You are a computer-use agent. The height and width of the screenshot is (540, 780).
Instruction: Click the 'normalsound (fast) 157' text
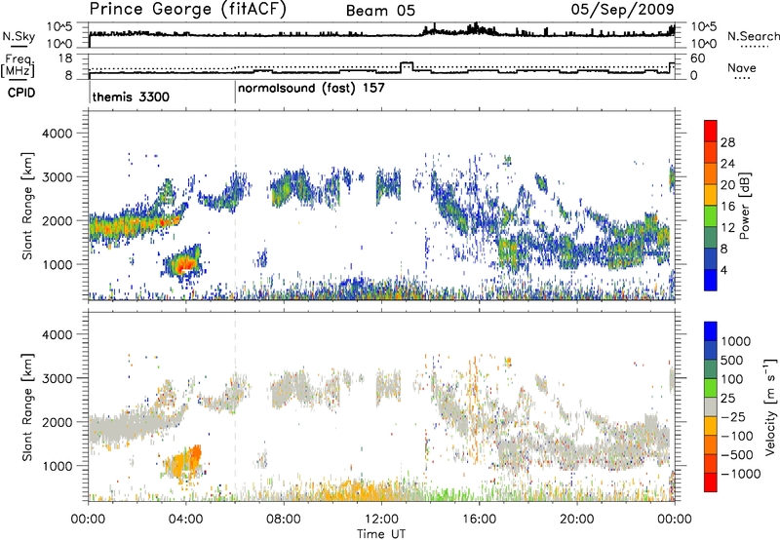[x=311, y=89]
